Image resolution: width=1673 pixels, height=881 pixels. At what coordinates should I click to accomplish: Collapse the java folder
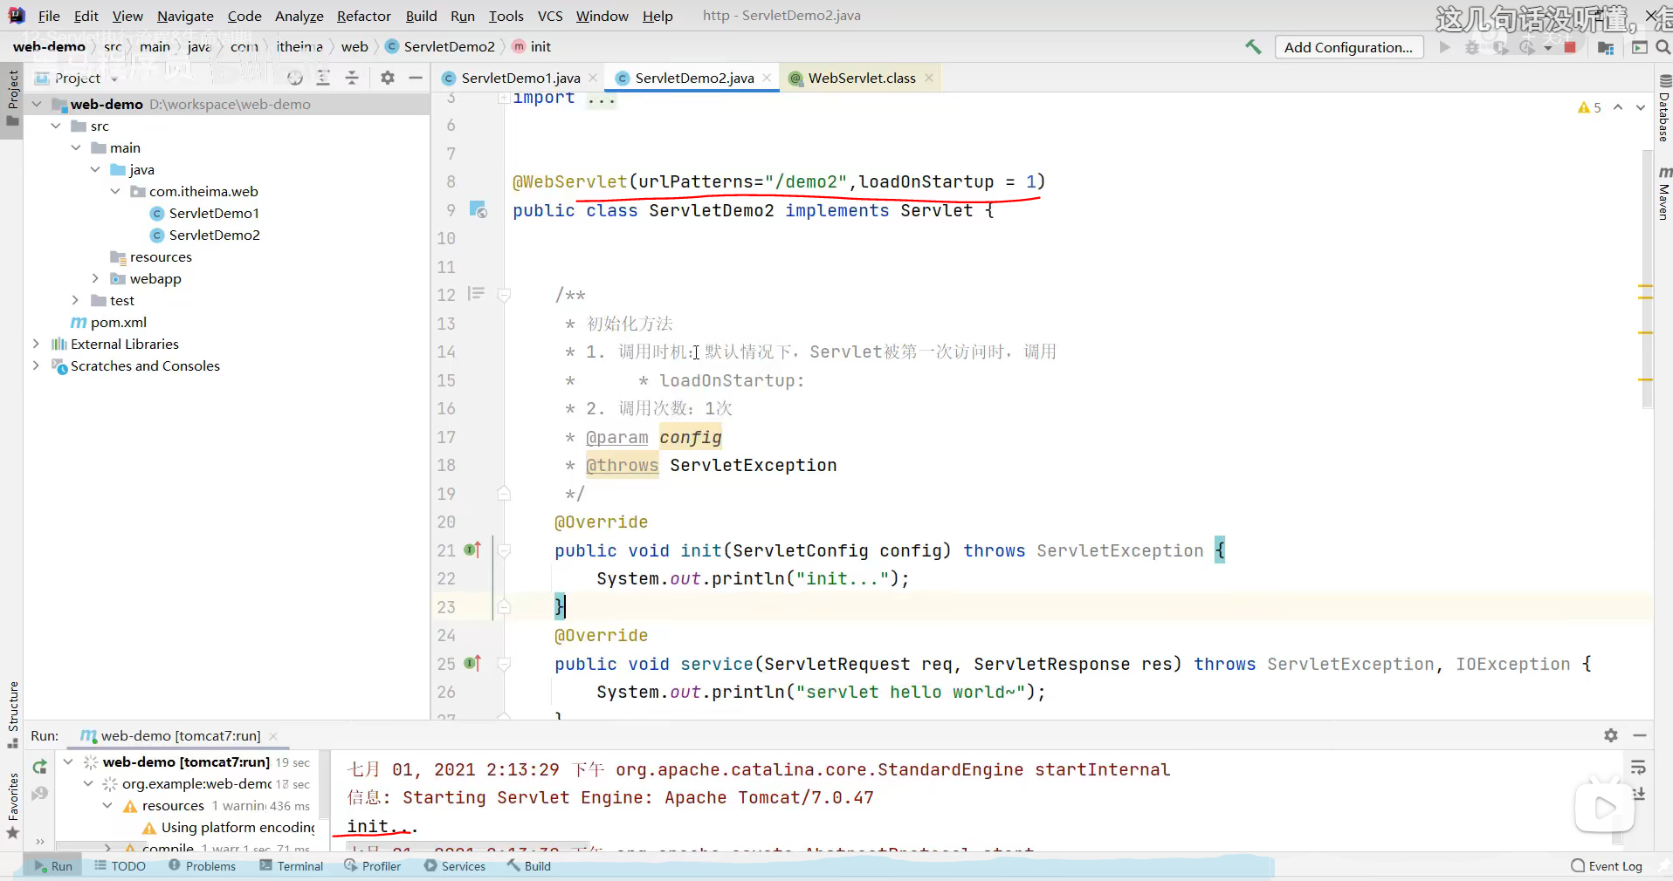[95, 169]
